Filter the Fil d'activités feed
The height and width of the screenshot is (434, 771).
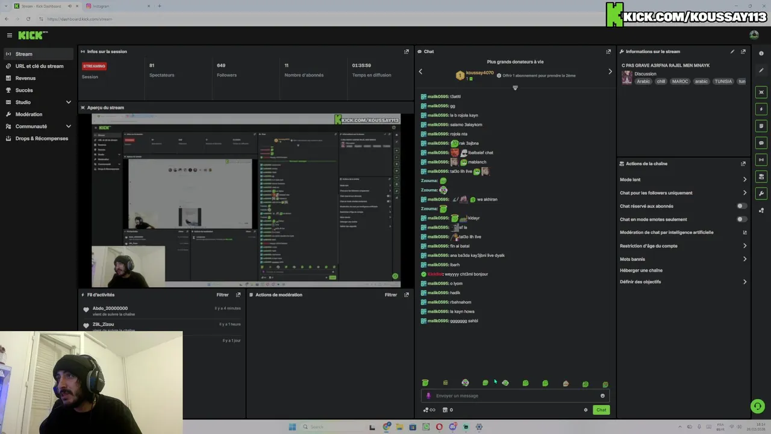point(222,295)
